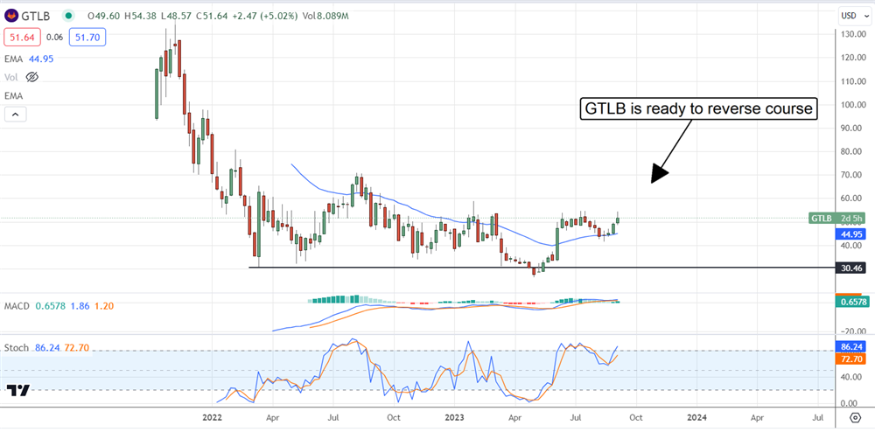Click the EMA 44.95 indicator label
875x432 pixels.
click(29, 59)
